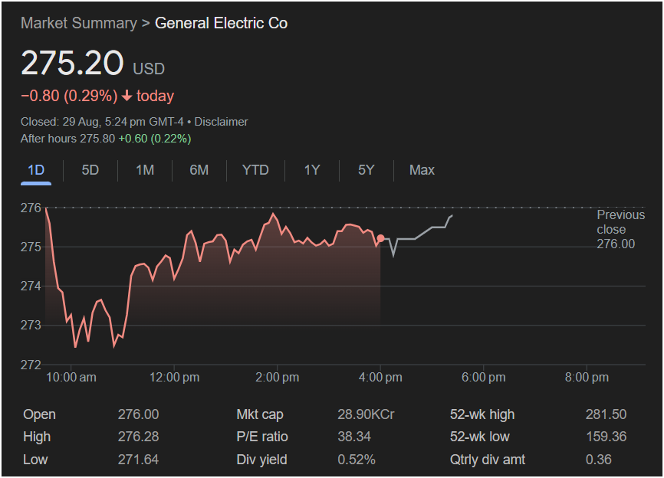This screenshot has height=478, width=664.
Task: Click the Mkt cap value 28.90KCr
Action: 366,414
